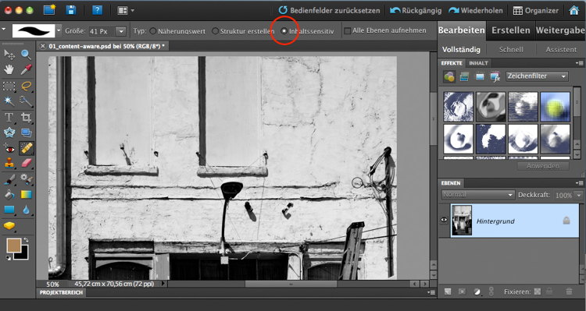This screenshot has height=311, width=586.
Task: Select the 01_content-aware.psd document tab
Action: coord(102,46)
